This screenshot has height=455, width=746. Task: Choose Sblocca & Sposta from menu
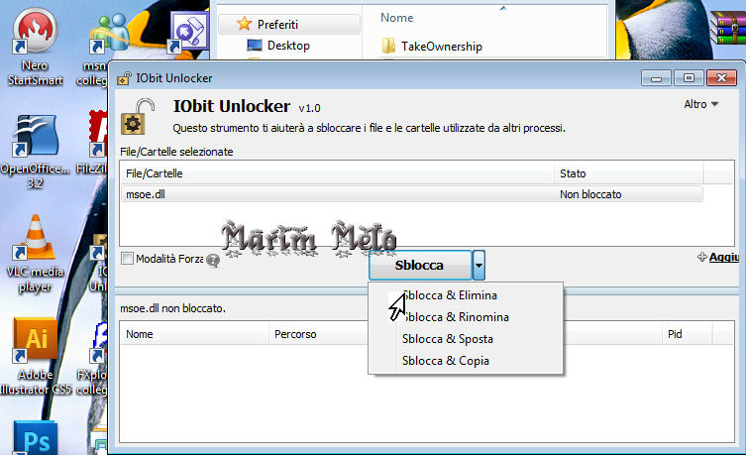click(448, 339)
